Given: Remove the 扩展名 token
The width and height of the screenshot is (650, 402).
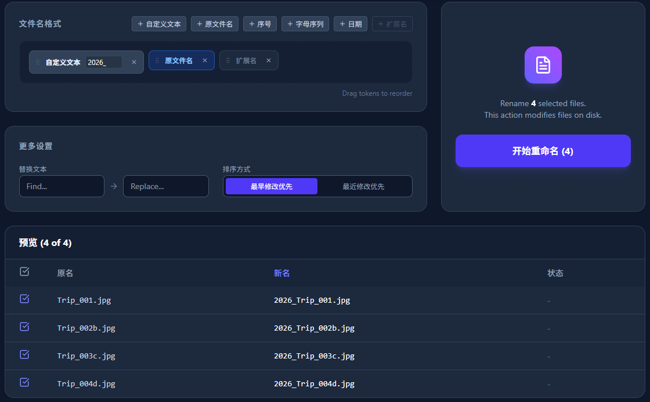Looking at the screenshot, I should pos(269,60).
